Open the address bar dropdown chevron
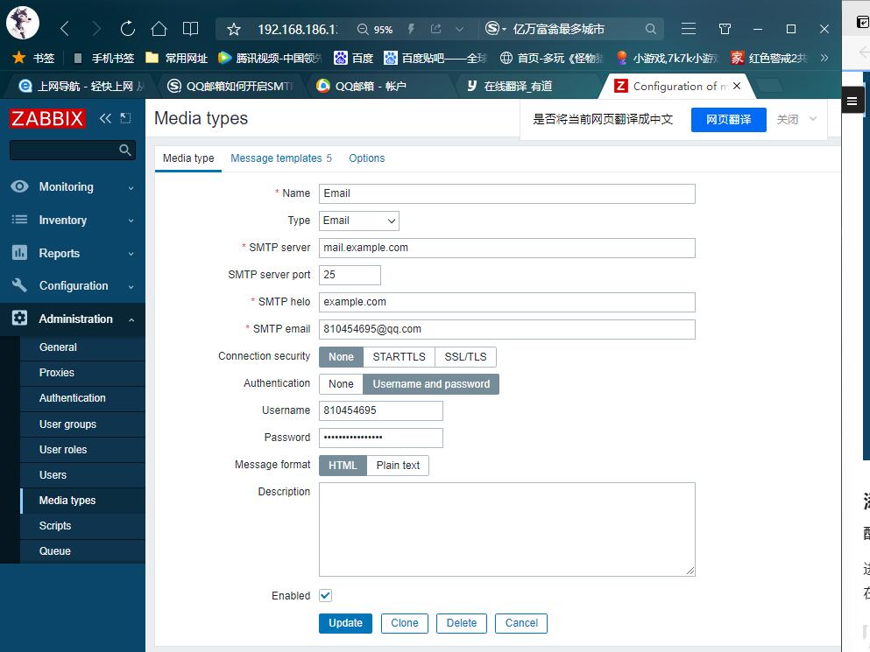Viewport: 870px width, 652px height. tap(459, 29)
